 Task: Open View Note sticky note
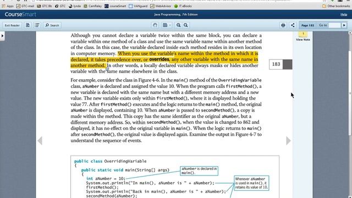click(303, 36)
